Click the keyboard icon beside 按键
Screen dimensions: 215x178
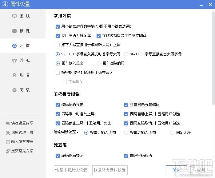pyautogui.click(x=14, y=31)
